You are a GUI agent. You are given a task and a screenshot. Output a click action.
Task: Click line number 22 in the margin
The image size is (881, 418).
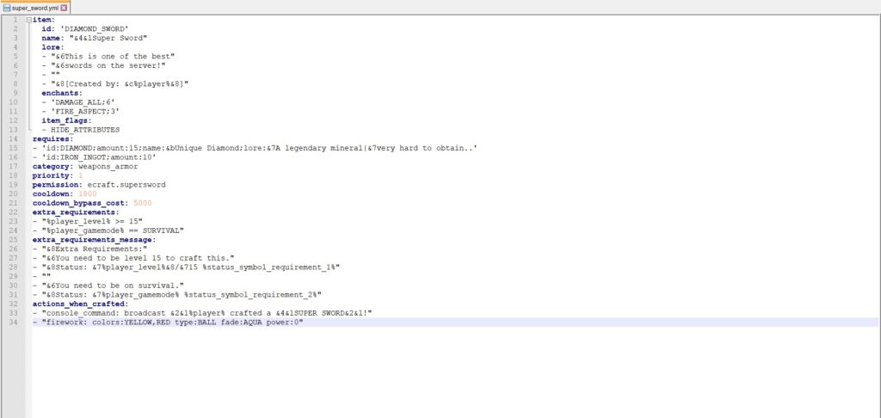[x=15, y=212]
